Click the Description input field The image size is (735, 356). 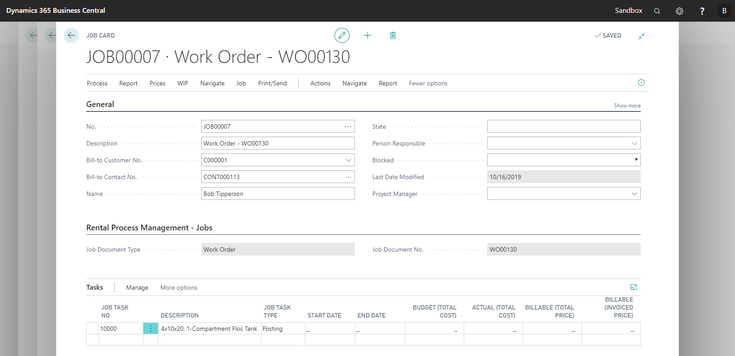point(278,143)
